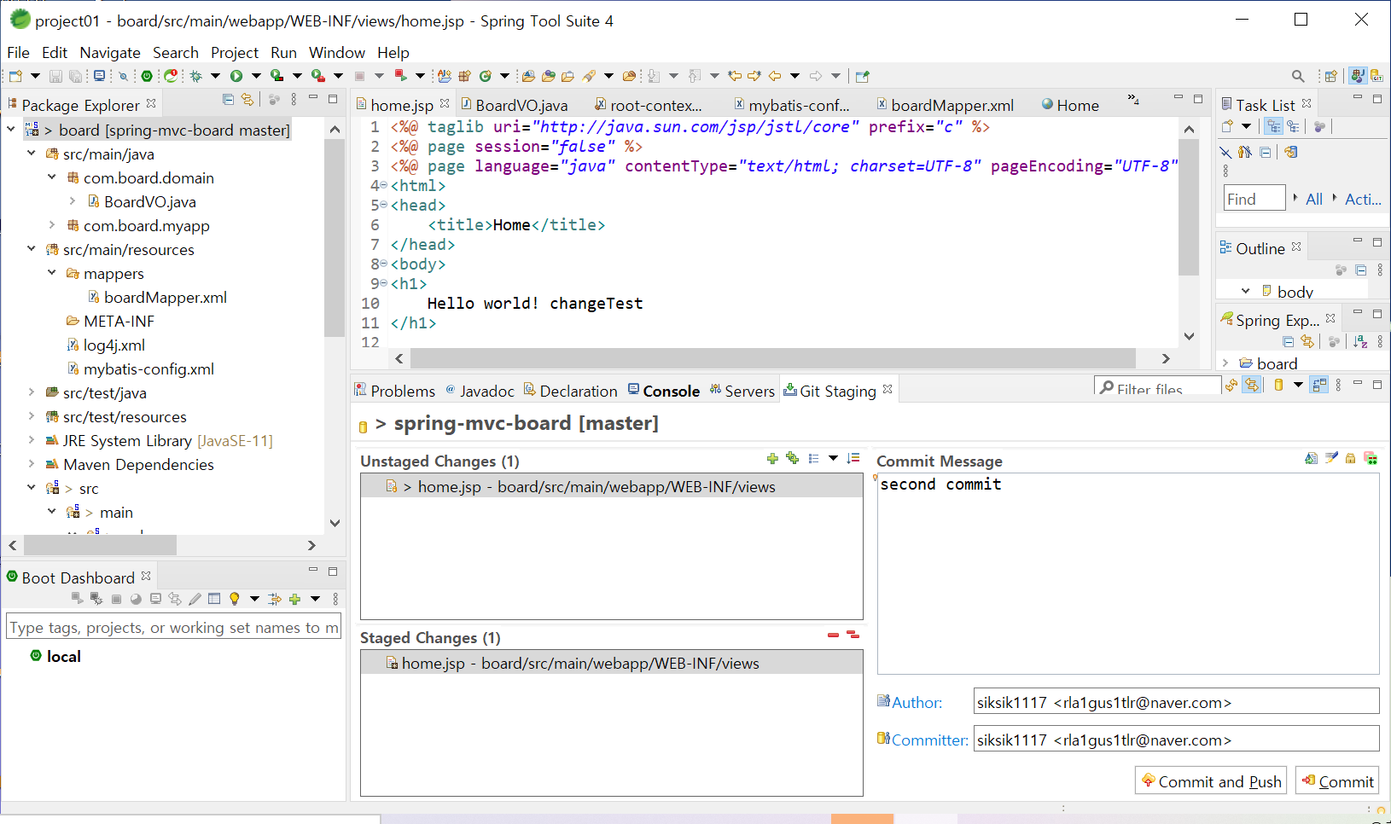Click the All link in Task List
Image resolution: width=1391 pixels, height=824 pixels.
click(1314, 199)
